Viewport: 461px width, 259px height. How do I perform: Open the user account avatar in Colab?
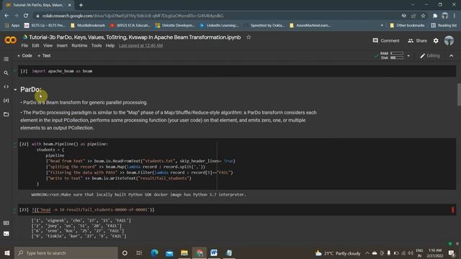tap(449, 40)
